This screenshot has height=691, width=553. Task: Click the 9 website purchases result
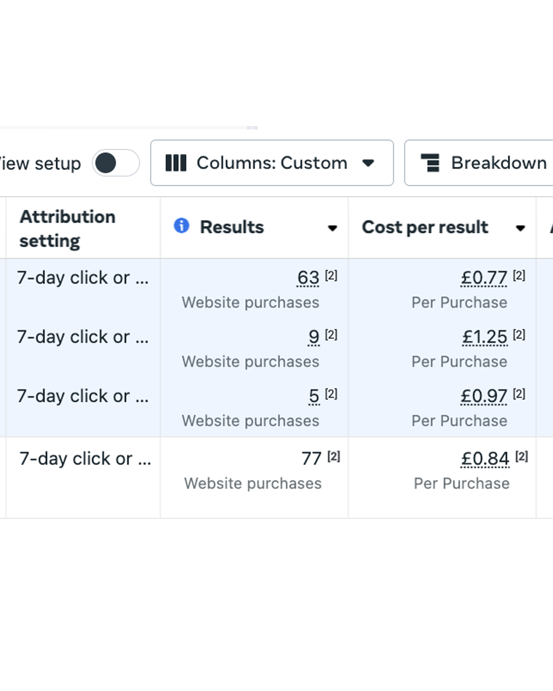coord(314,337)
